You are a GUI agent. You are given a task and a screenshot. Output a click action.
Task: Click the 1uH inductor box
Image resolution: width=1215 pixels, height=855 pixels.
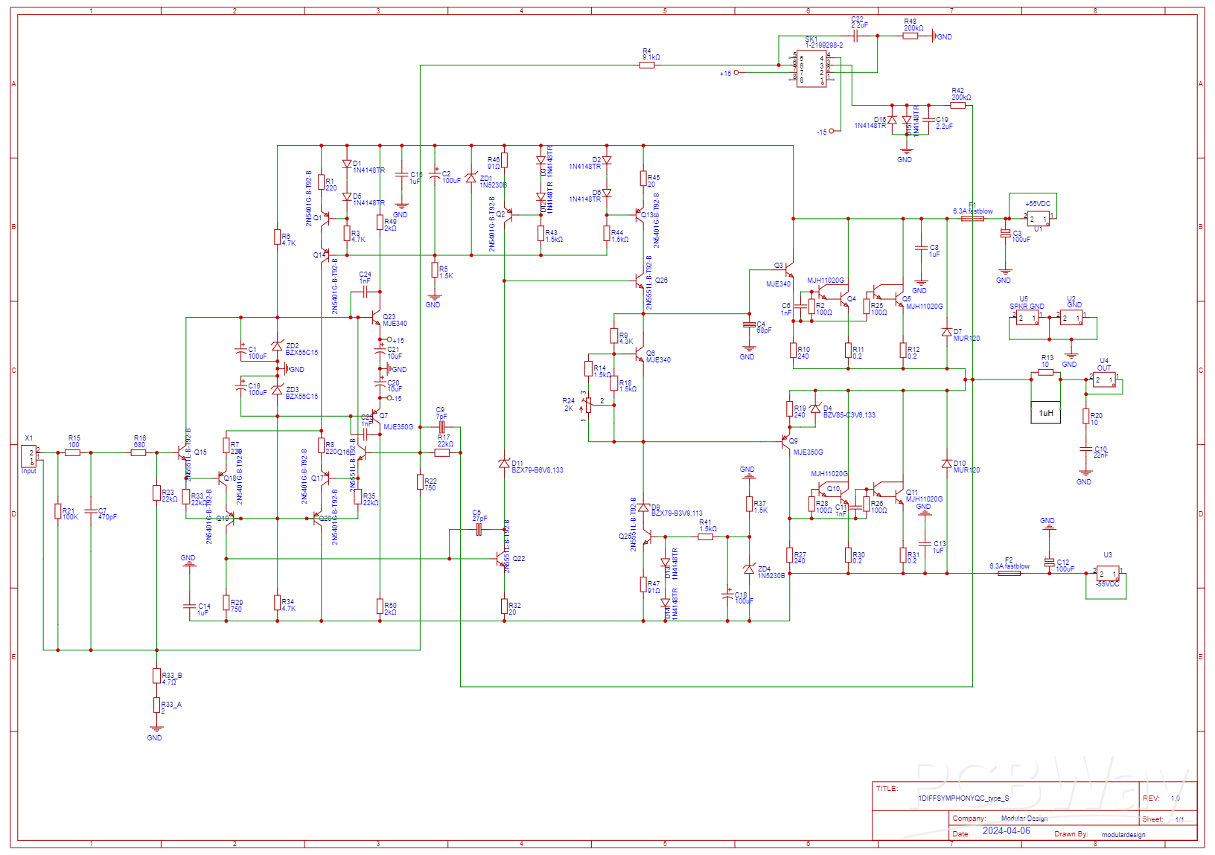click(1045, 412)
